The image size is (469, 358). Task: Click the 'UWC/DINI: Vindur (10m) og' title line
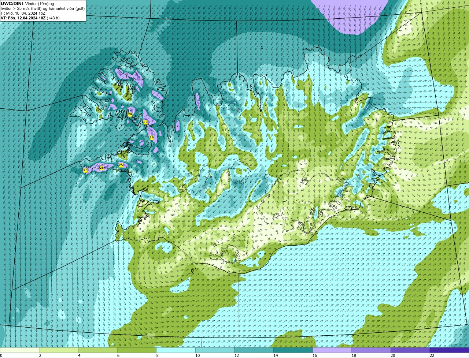pos(27,4)
